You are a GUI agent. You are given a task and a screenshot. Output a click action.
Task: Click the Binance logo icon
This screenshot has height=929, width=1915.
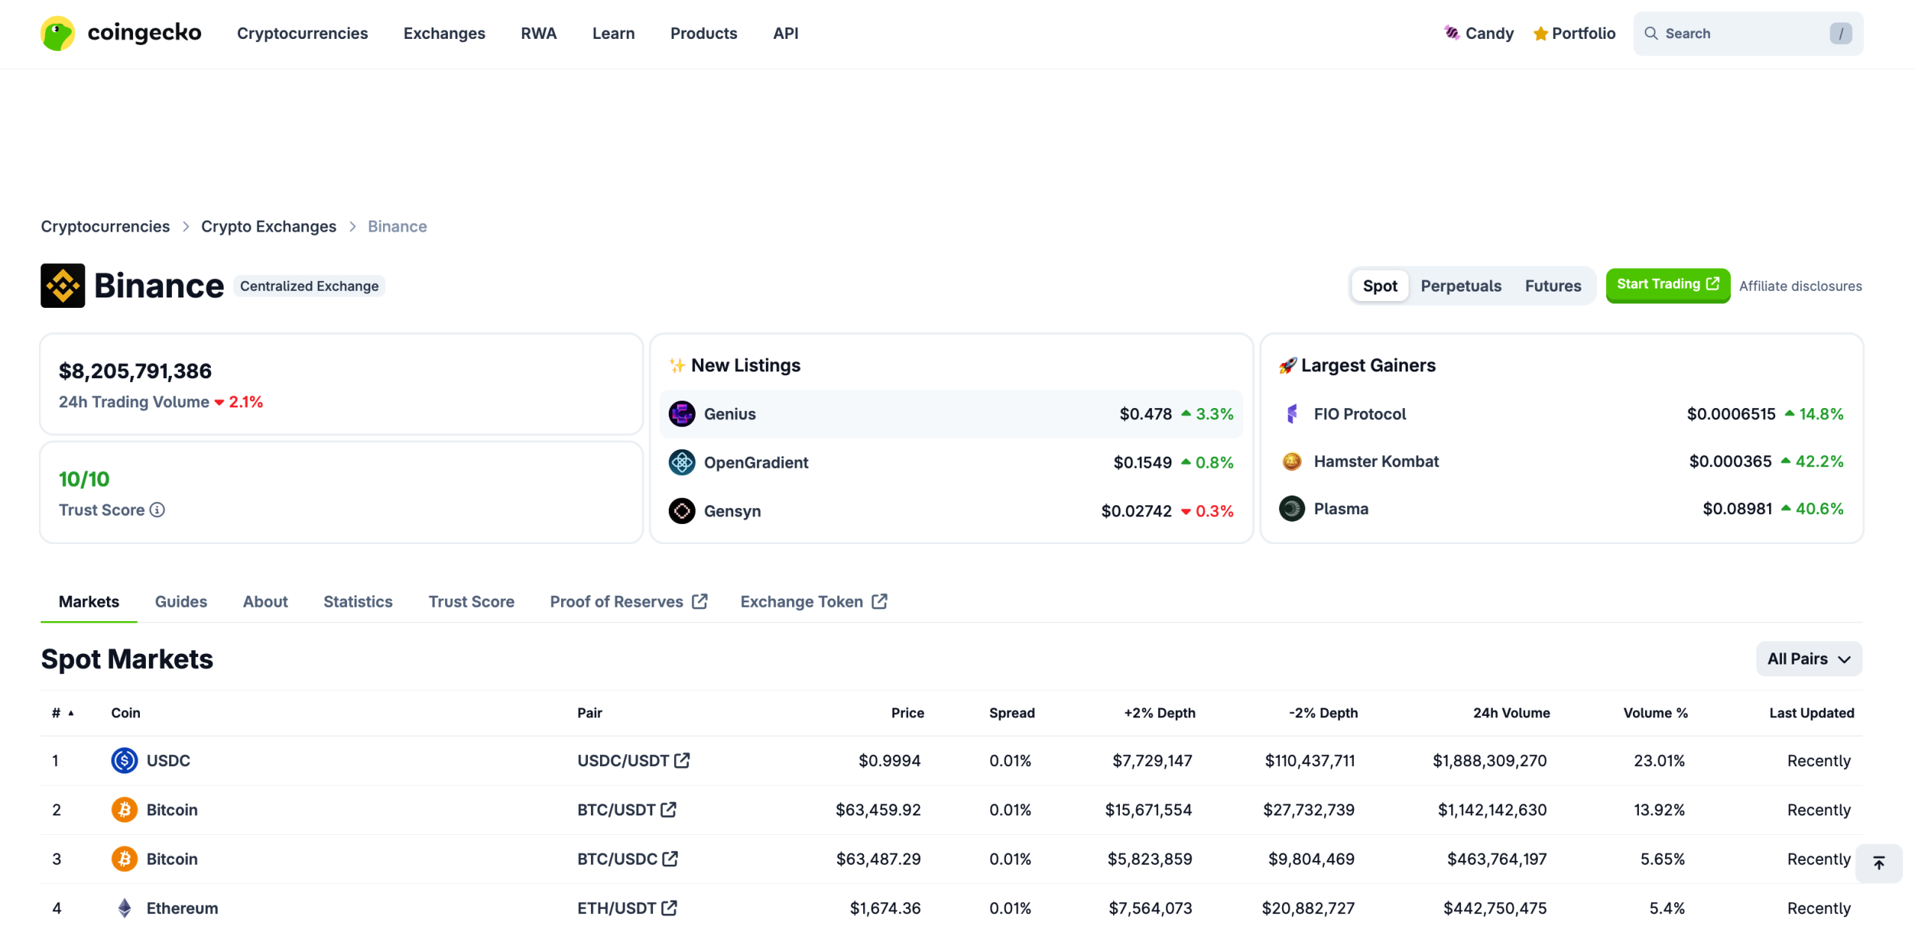coord(63,286)
